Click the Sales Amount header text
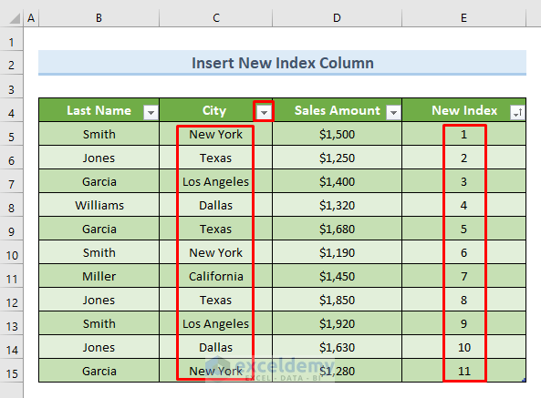Viewport: 541px width, 398px height. [337, 110]
